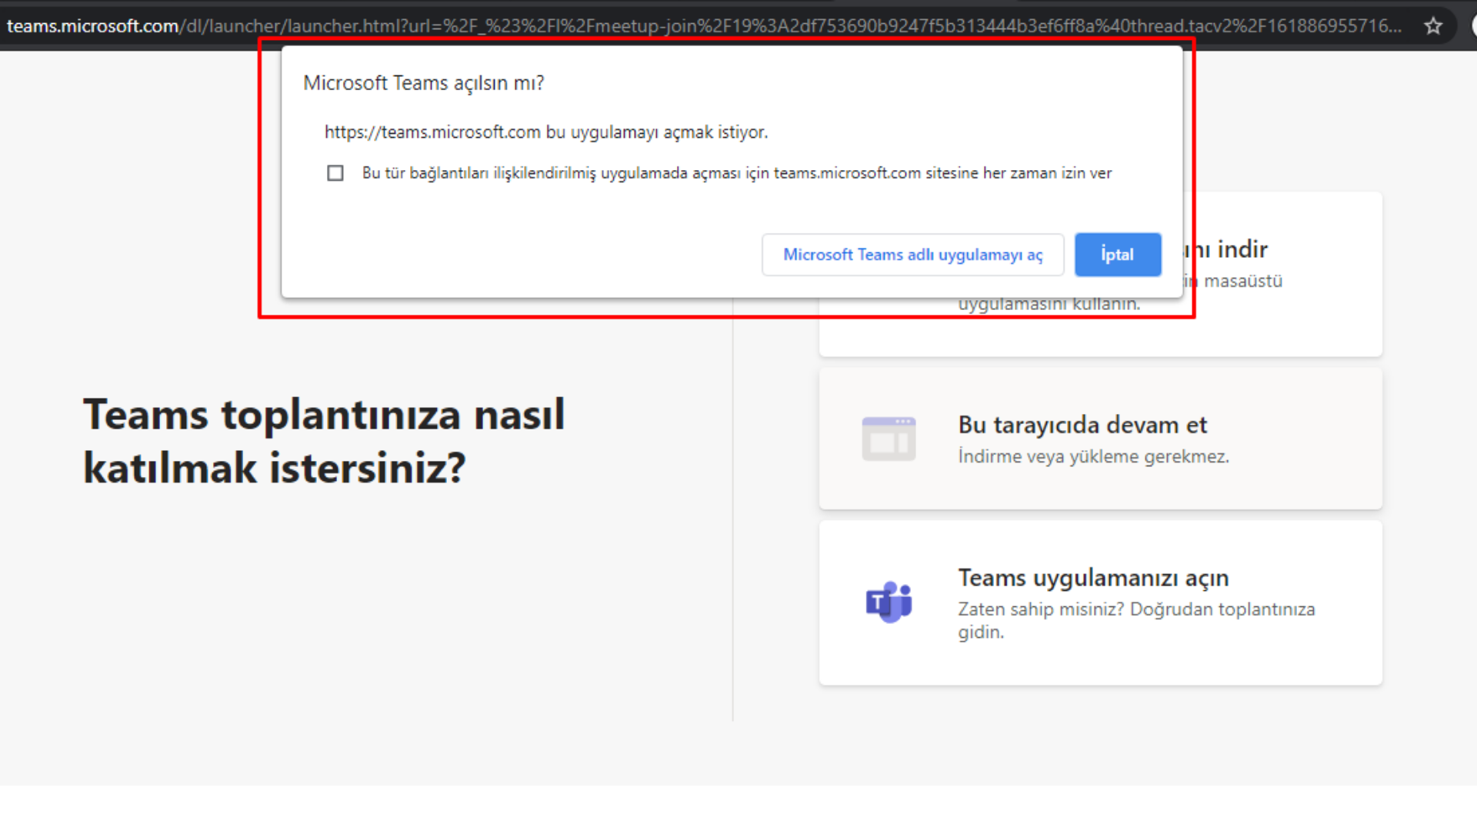
Task: Choose 'Bu tarayıcıda devam et' option
Action: click(1100, 439)
